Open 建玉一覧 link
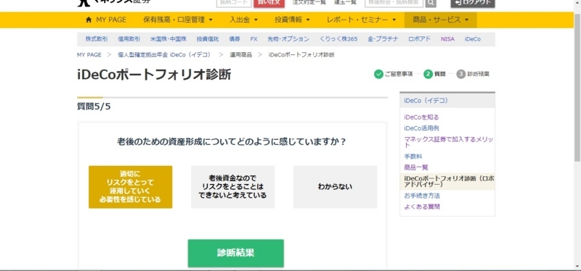This screenshot has width=581, height=271. click(345, 3)
